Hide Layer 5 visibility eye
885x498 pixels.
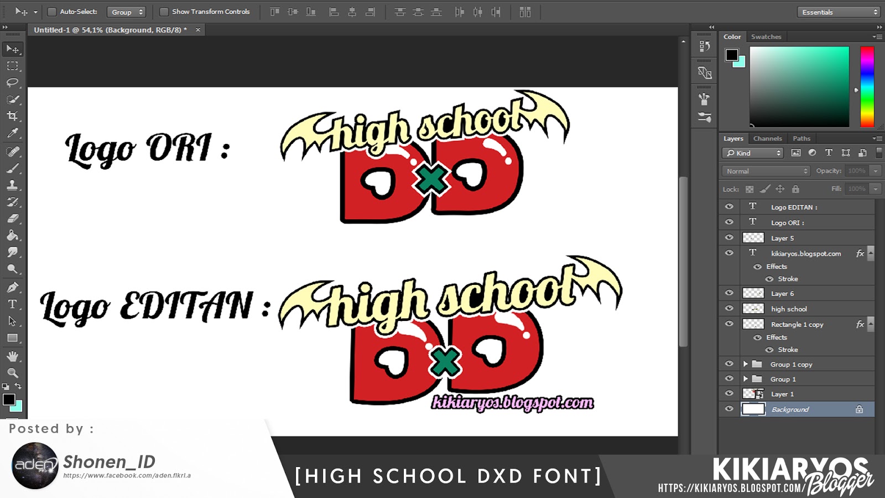coord(729,237)
